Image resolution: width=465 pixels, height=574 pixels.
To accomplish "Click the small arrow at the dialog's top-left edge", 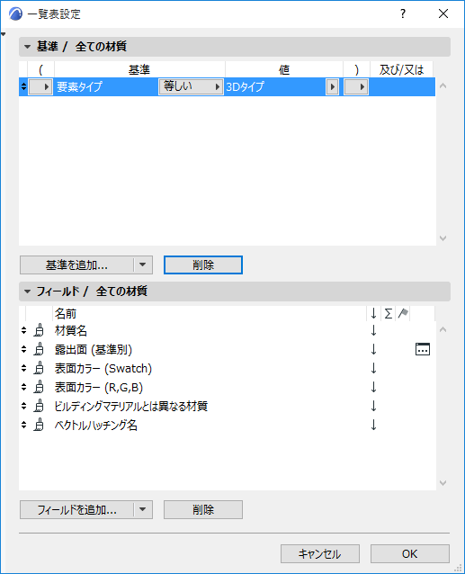I will [4, 34].
